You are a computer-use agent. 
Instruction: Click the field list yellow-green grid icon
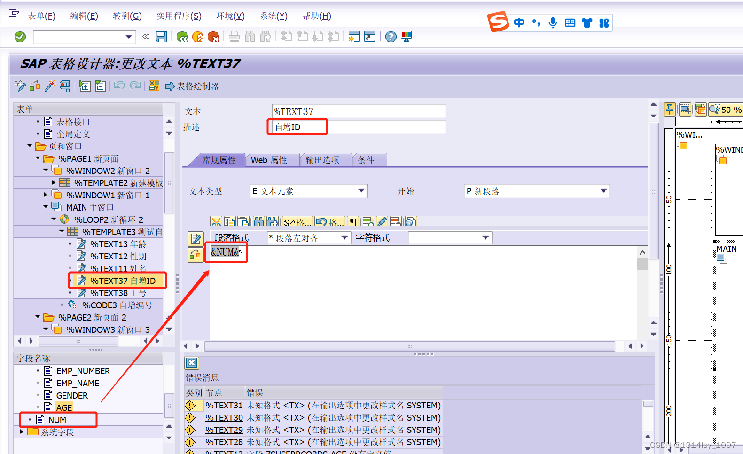[154, 86]
